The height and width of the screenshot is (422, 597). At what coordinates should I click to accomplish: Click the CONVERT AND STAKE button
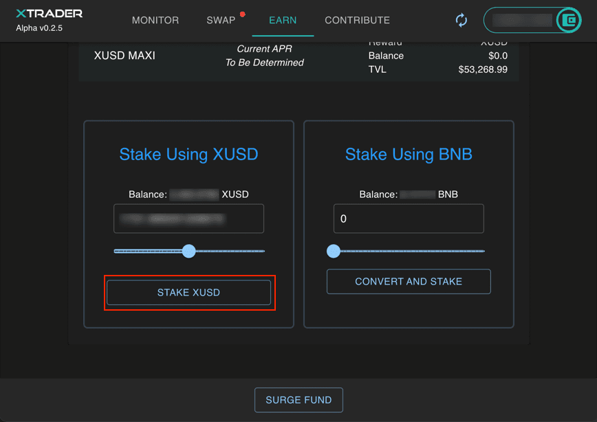(x=409, y=282)
